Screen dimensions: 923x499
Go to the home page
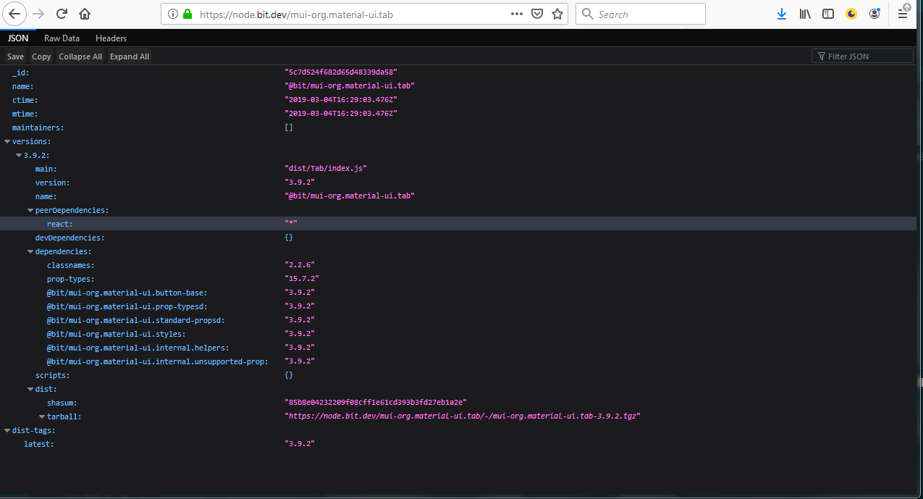pyautogui.click(x=85, y=14)
